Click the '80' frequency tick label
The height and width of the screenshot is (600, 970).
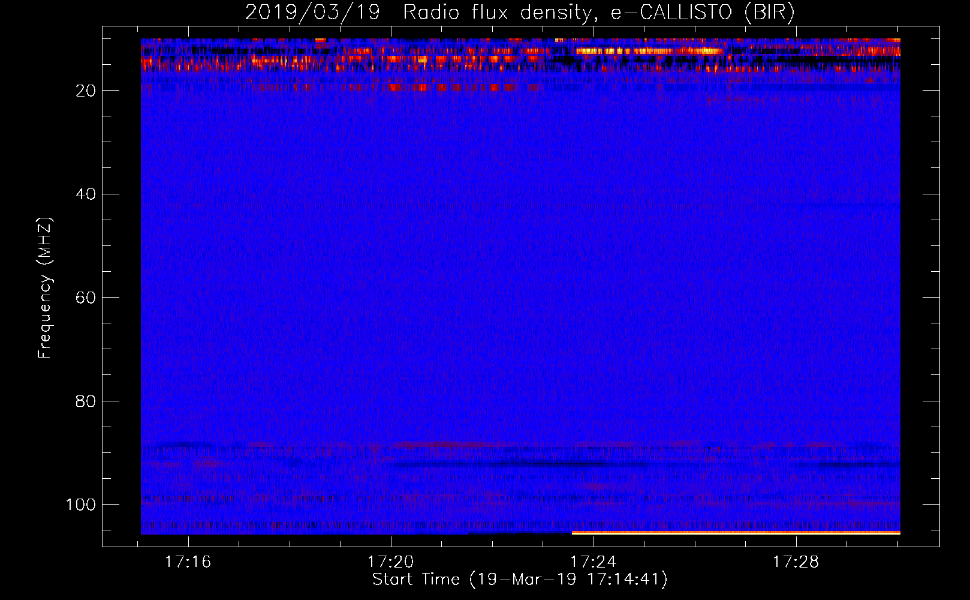point(86,401)
